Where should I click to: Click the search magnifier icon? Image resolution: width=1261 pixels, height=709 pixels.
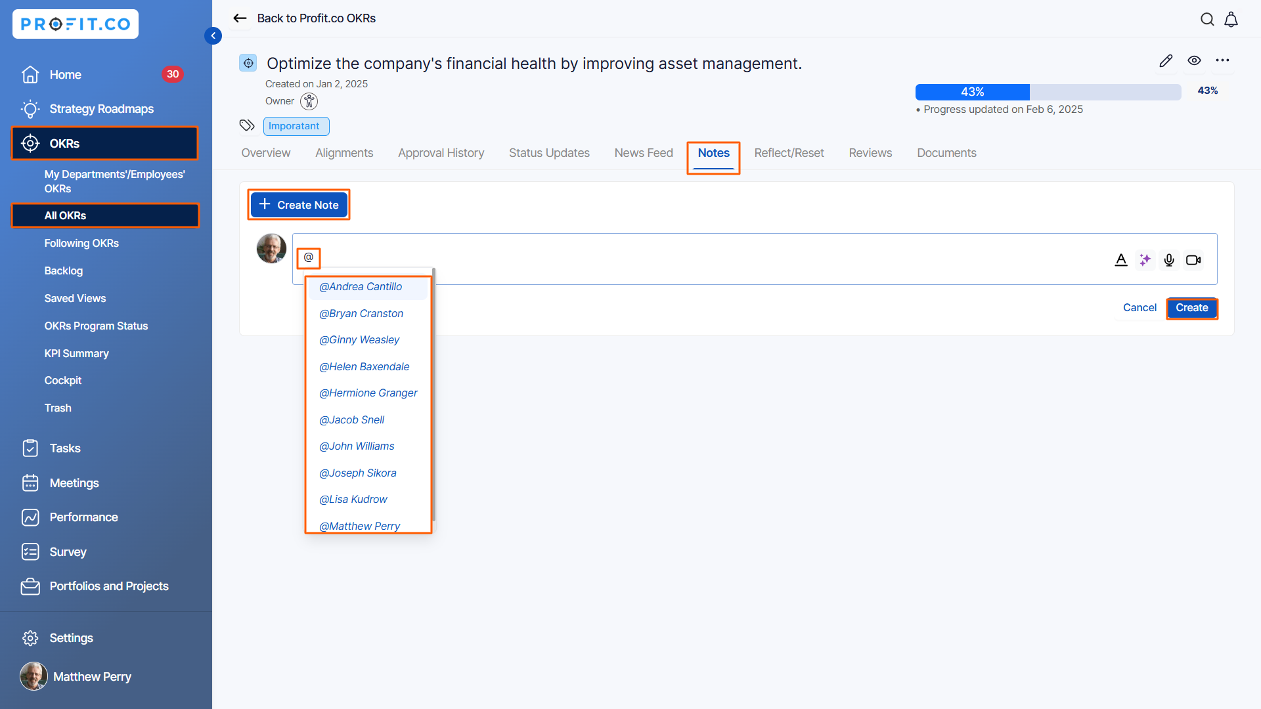[1207, 19]
